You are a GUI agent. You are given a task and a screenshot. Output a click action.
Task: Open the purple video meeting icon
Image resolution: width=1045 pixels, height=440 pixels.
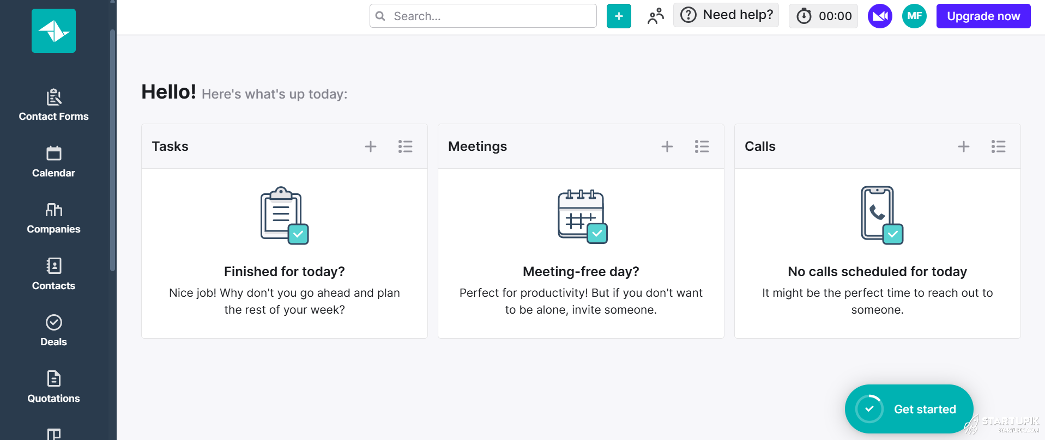pos(880,16)
